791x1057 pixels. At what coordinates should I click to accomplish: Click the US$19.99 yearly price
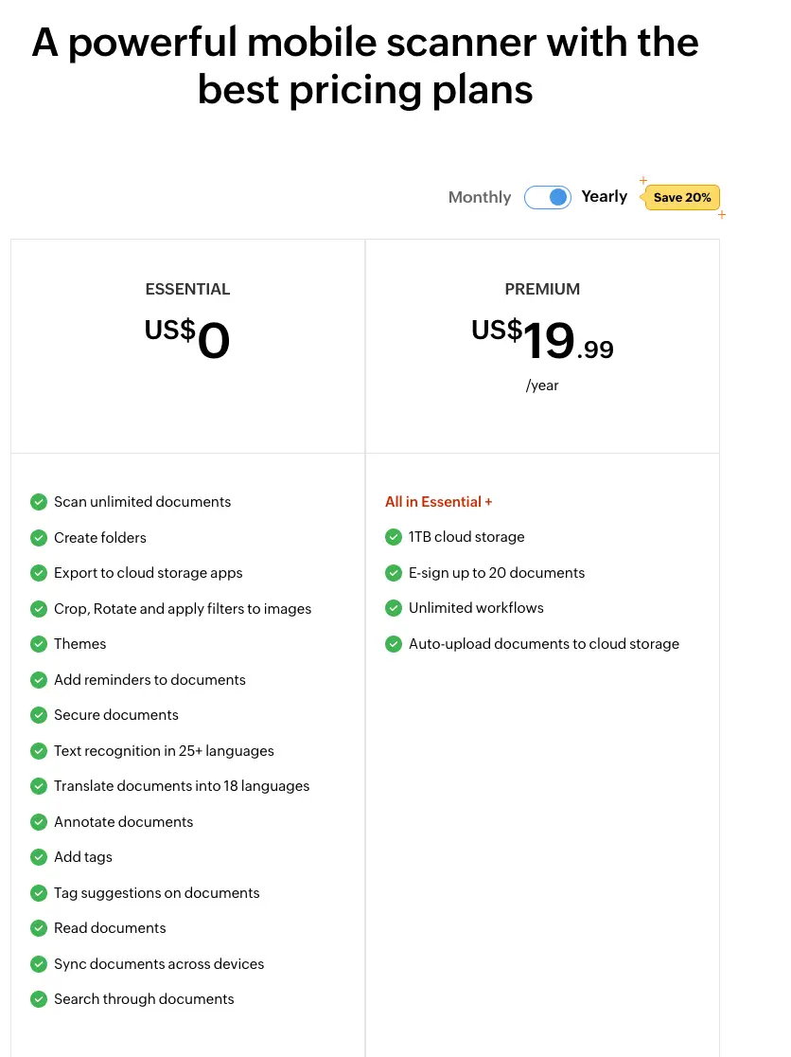click(x=542, y=341)
